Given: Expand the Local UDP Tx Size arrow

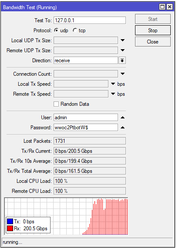Looking at the screenshot, I should pos(122,40).
